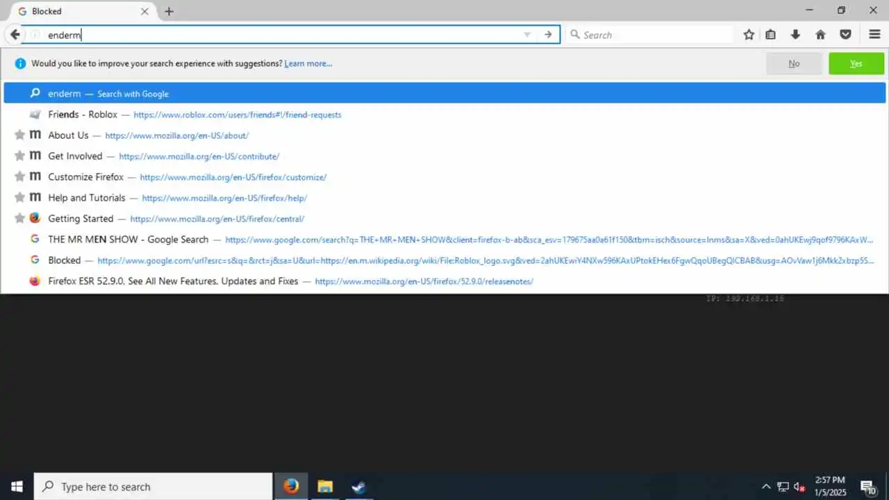
Task: Click the site info icon in the address bar
Action: pos(35,35)
